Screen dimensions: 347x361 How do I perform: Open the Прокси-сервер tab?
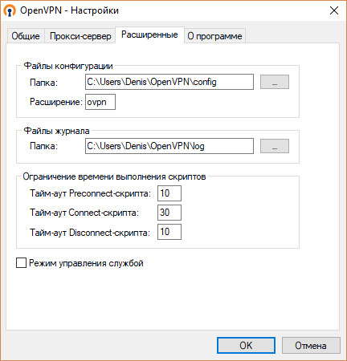point(80,36)
